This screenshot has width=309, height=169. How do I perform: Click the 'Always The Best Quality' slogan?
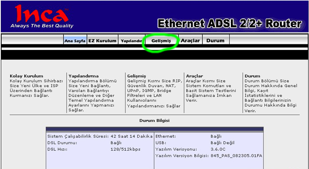42,26
